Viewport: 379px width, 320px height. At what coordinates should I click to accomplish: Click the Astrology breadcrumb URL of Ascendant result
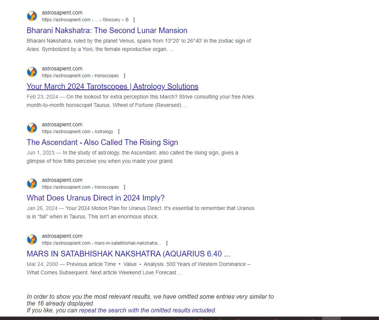(77, 132)
